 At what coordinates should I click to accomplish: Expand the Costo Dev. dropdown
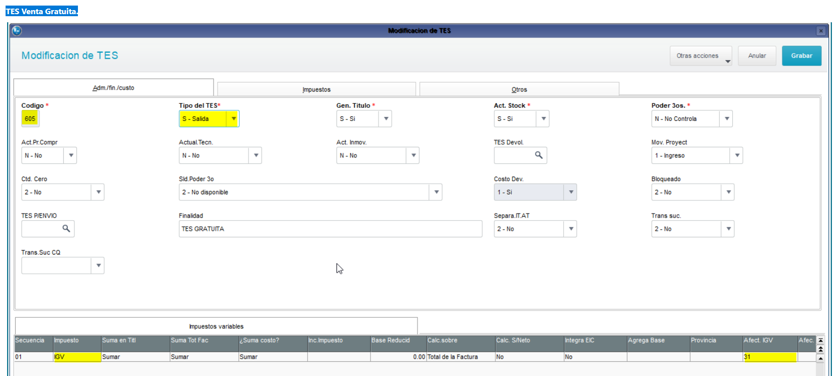point(571,192)
